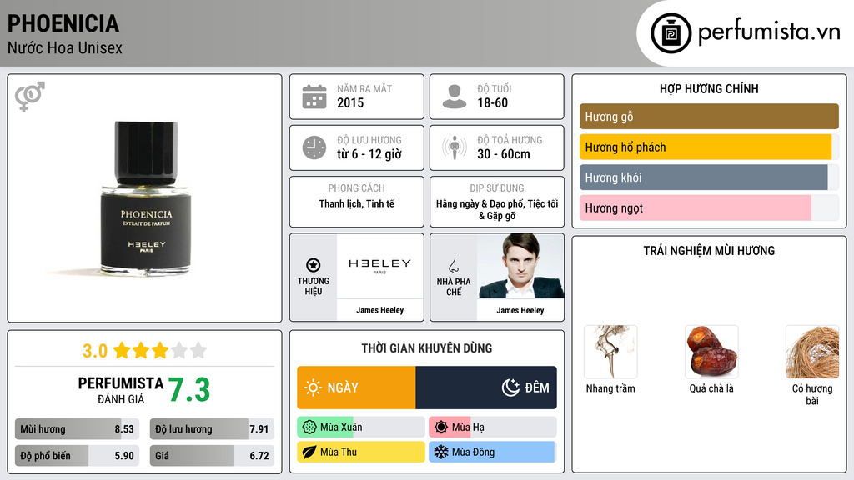The image size is (854, 480).
Task: Click the sillage icon beside Độ toả hương
Action: [455, 147]
